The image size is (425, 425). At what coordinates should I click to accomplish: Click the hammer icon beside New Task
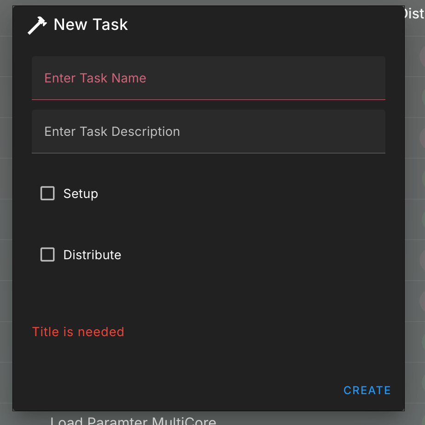coord(37,25)
